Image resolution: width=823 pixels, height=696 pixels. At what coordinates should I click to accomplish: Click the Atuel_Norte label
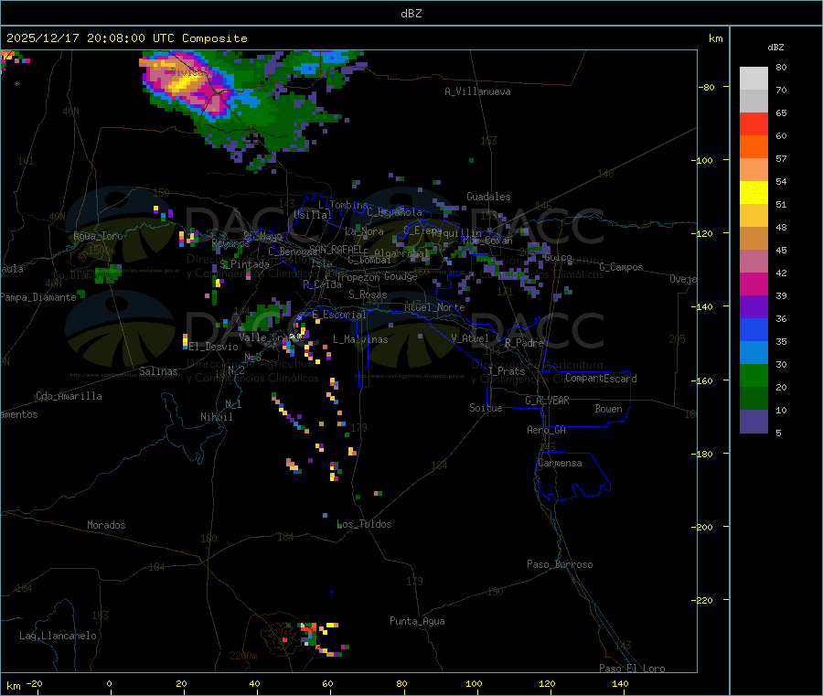[434, 307]
